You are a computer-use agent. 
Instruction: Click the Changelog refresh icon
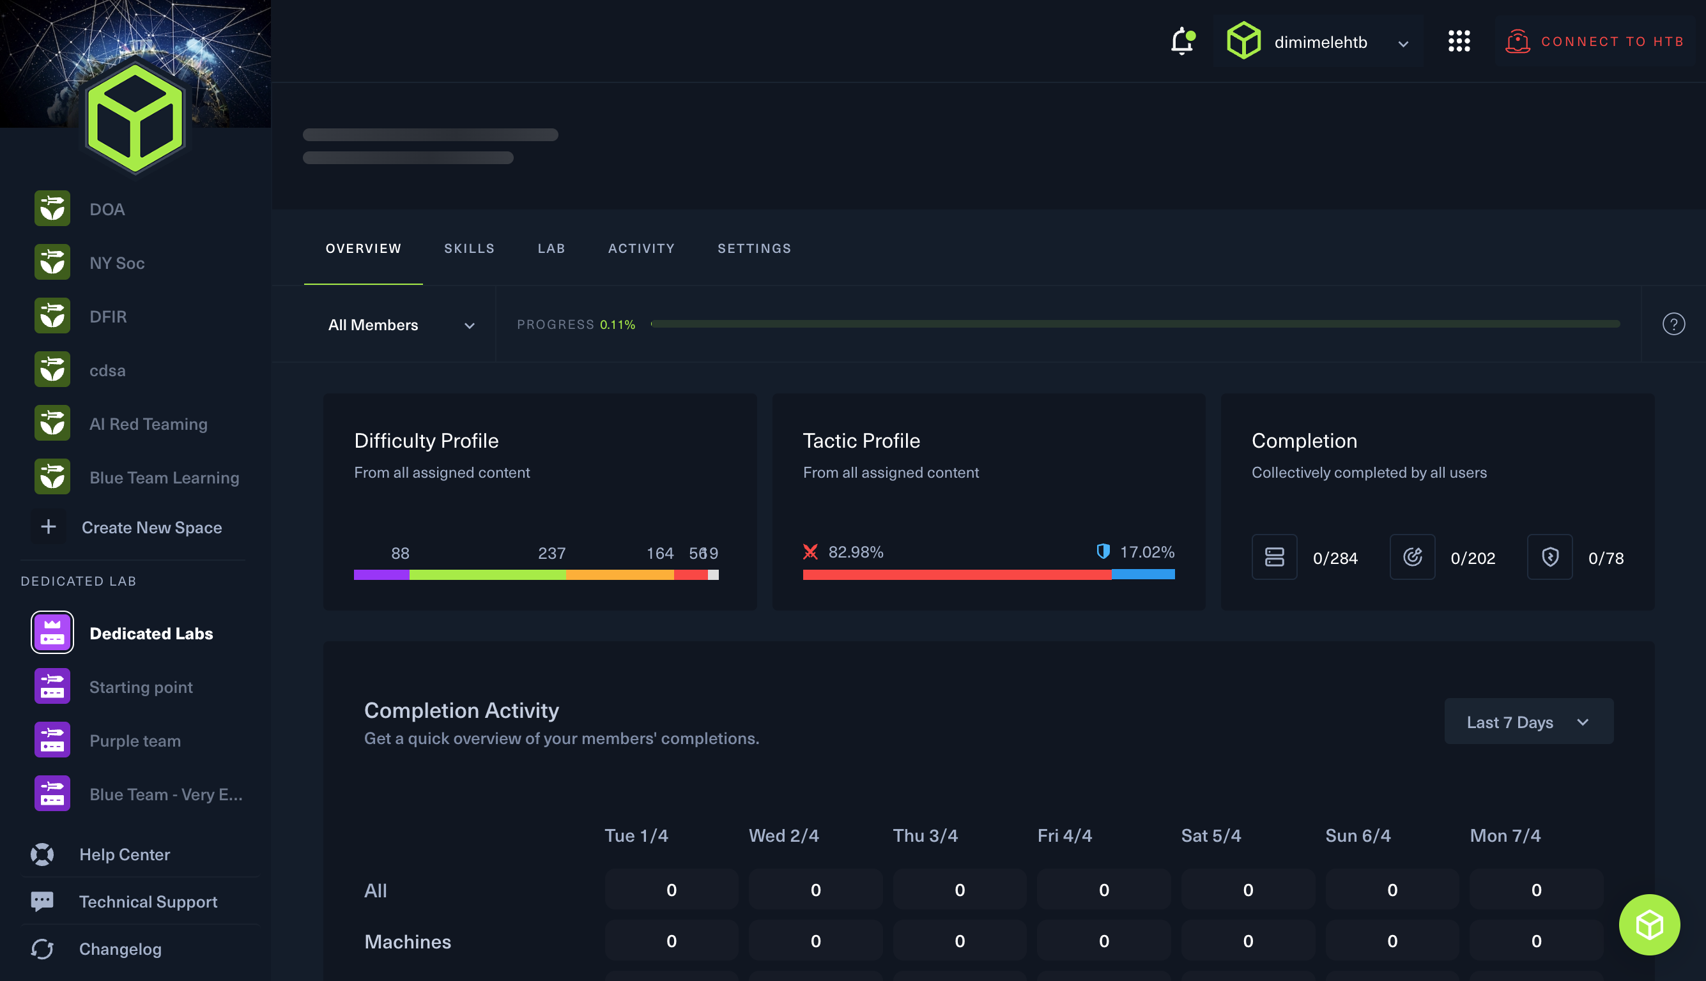pos(42,948)
